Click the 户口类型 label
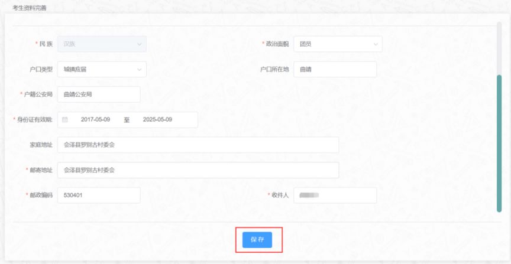The height and width of the screenshot is (264, 511). [x=41, y=69]
